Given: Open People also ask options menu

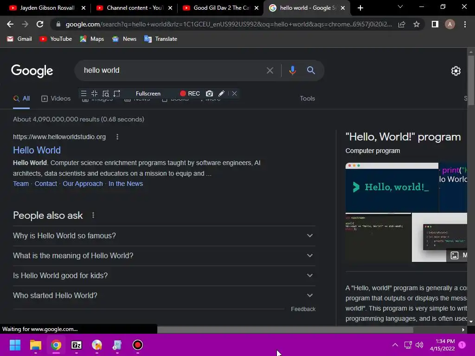Looking at the screenshot, I should pyautogui.click(x=93, y=215).
